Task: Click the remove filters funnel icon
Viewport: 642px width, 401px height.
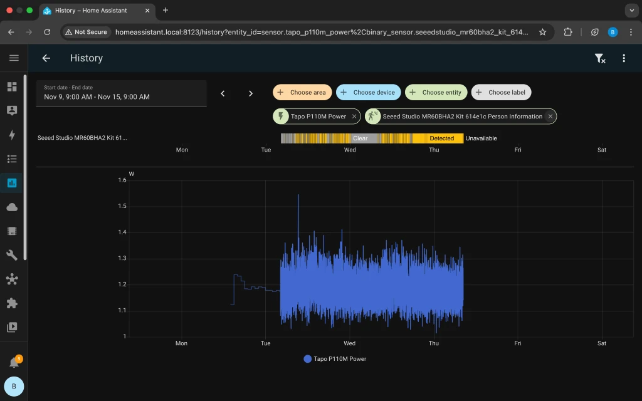Action: (x=599, y=58)
